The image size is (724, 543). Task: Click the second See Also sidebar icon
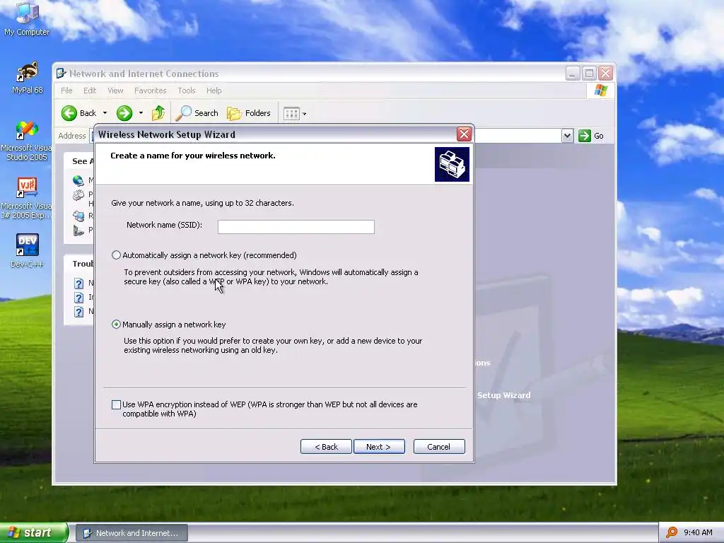click(x=78, y=196)
